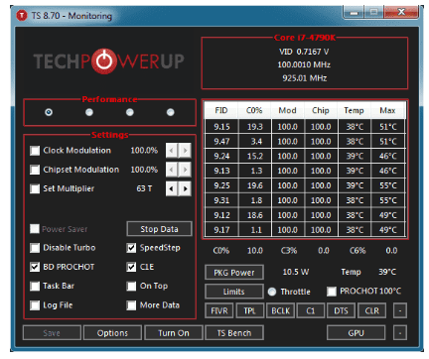
Task: Click the CLR button to reset max values
Action: [x=371, y=310]
